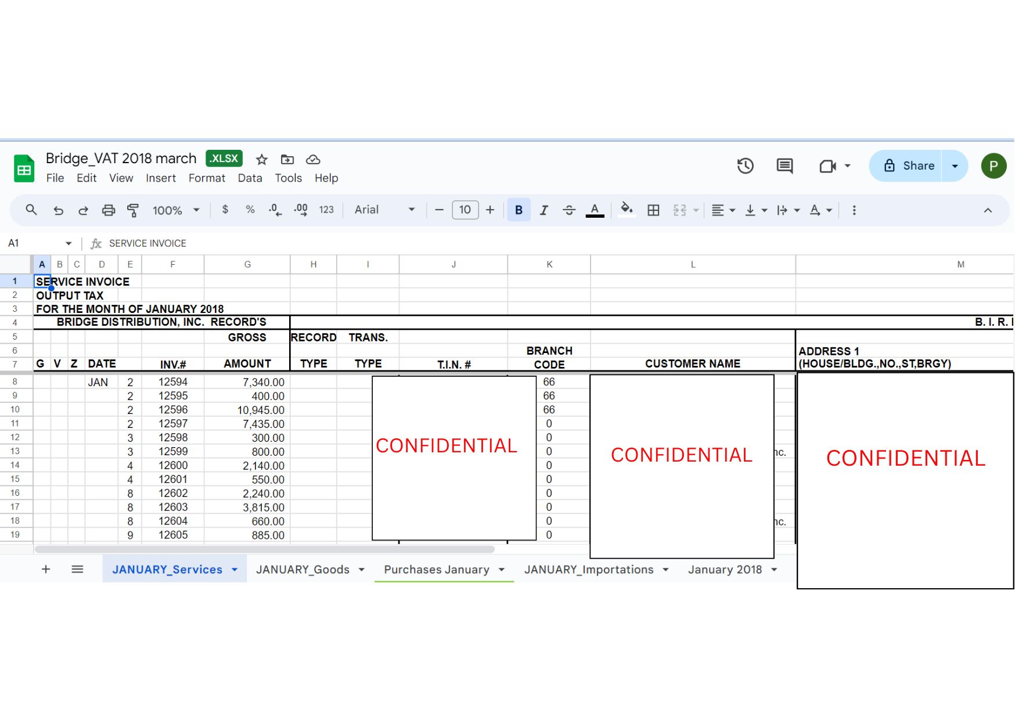Select the row 8 header

point(15,381)
